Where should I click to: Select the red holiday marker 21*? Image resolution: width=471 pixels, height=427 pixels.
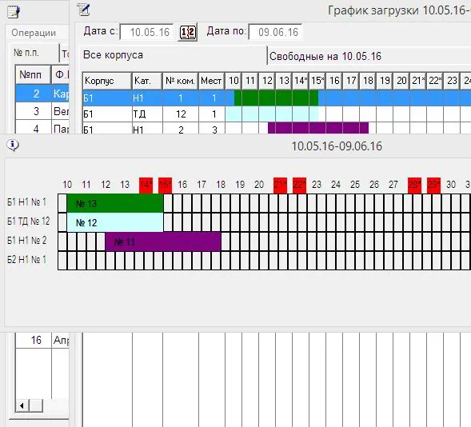tap(280, 186)
